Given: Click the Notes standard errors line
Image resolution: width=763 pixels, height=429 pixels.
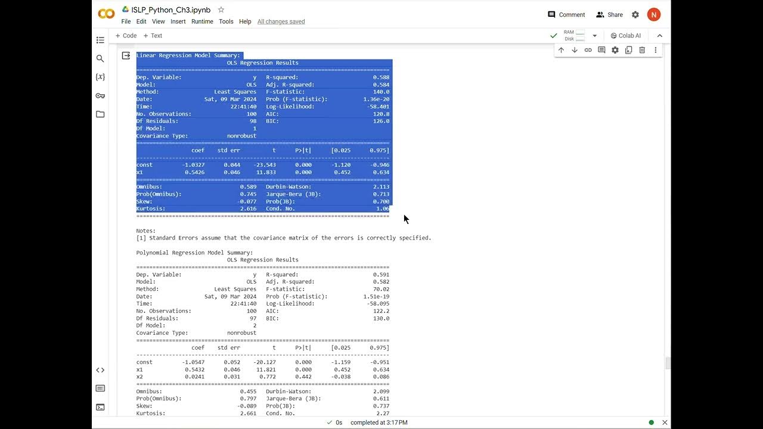Looking at the screenshot, I should pyautogui.click(x=284, y=238).
